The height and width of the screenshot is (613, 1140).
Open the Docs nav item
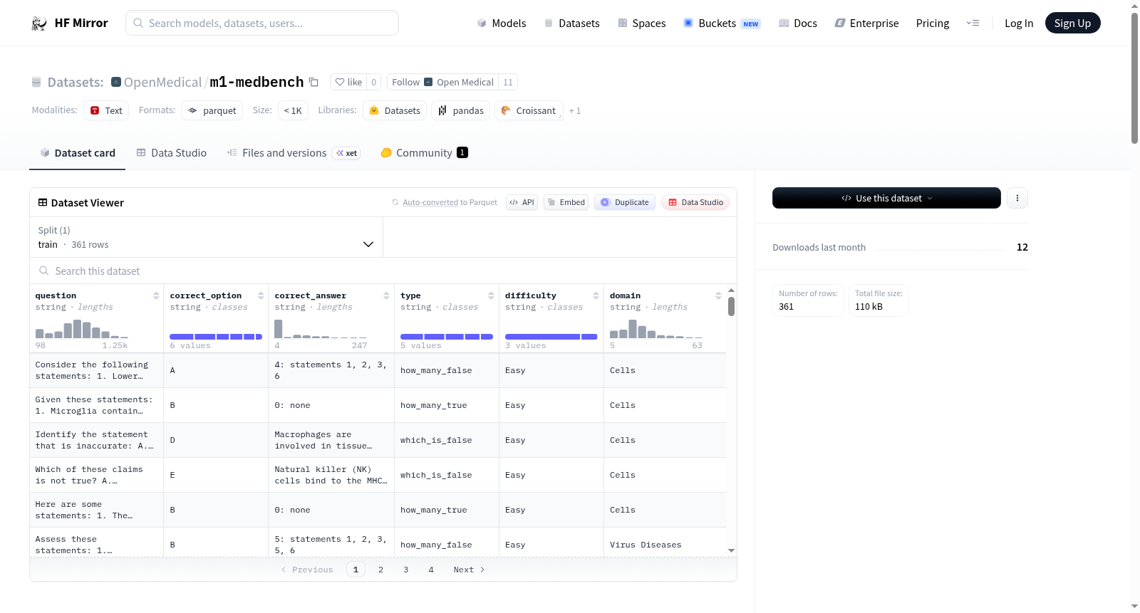click(798, 23)
